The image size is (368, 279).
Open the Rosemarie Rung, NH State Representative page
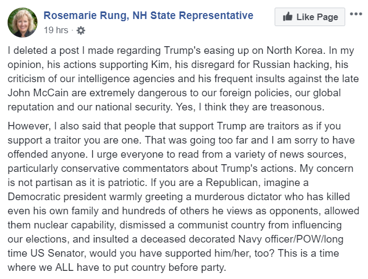(x=148, y=15)
